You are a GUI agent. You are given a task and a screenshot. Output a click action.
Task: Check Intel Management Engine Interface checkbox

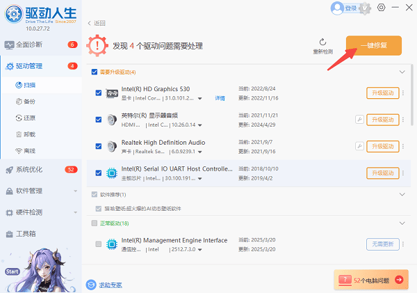(x=98, y=244)
